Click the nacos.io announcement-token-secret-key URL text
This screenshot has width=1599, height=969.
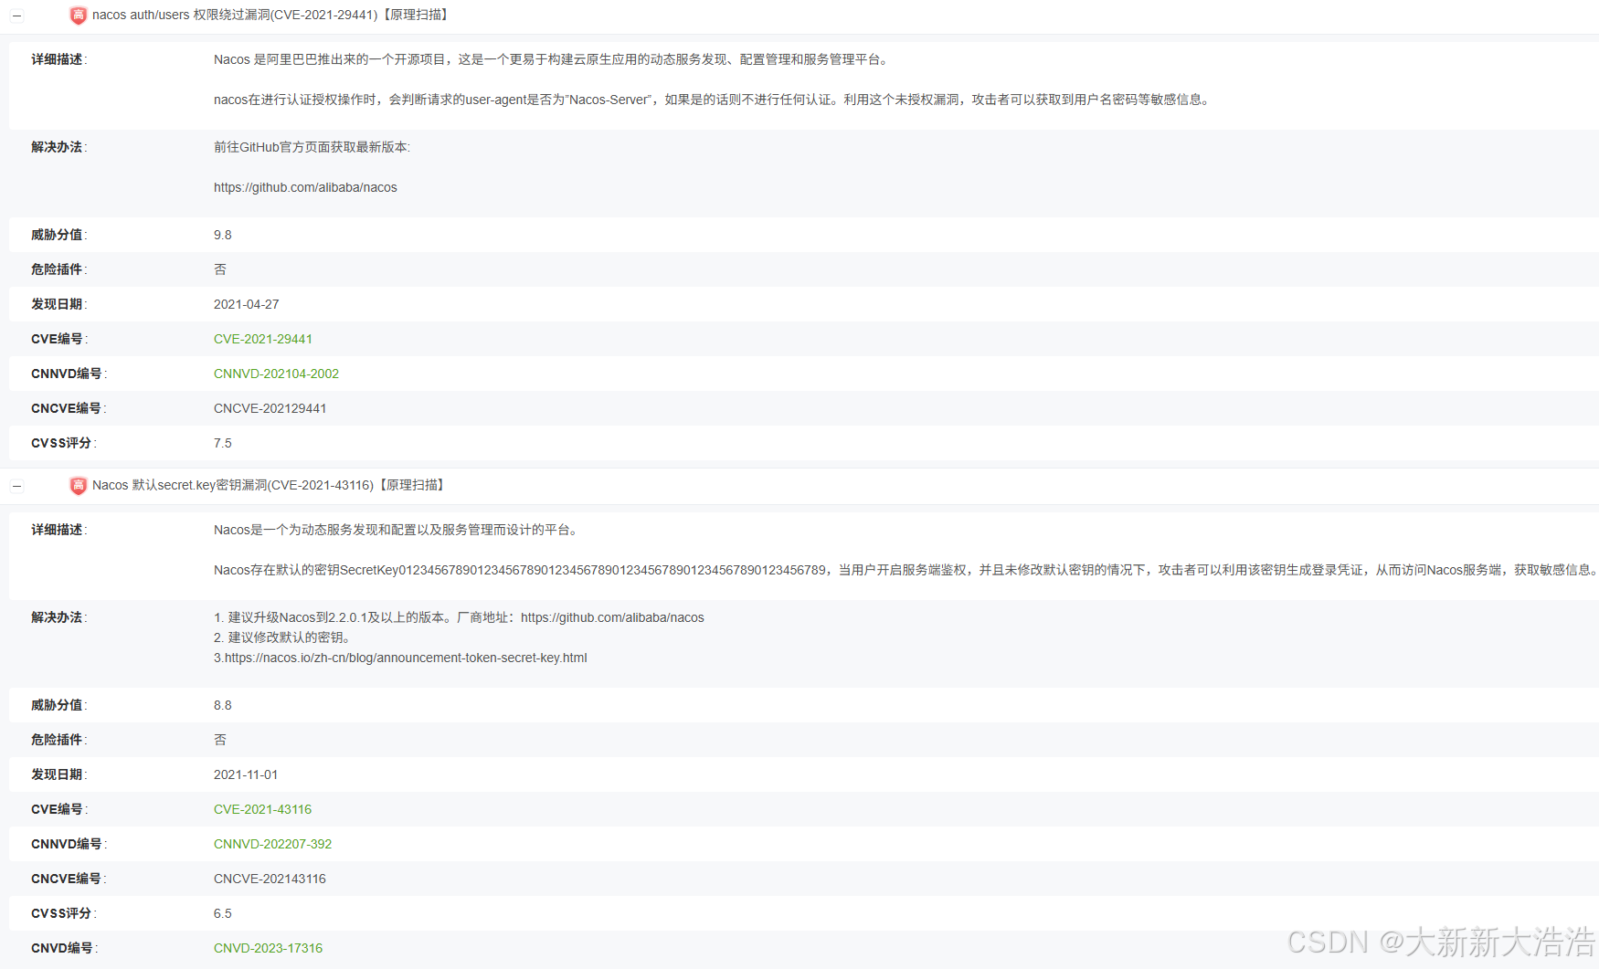[406, 658]
